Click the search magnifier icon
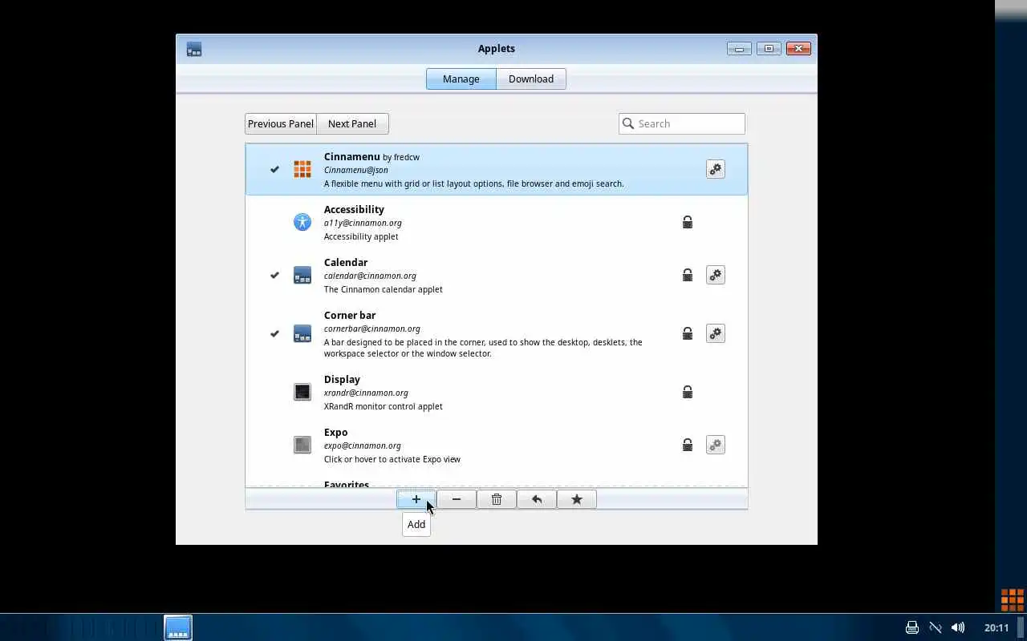 (x=628, y=123)
